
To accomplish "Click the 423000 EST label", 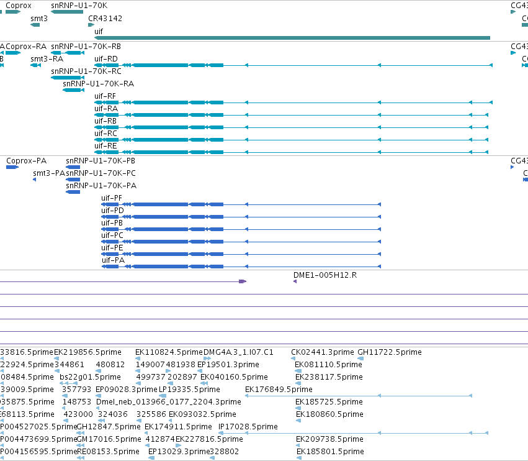I will [78, 414].
